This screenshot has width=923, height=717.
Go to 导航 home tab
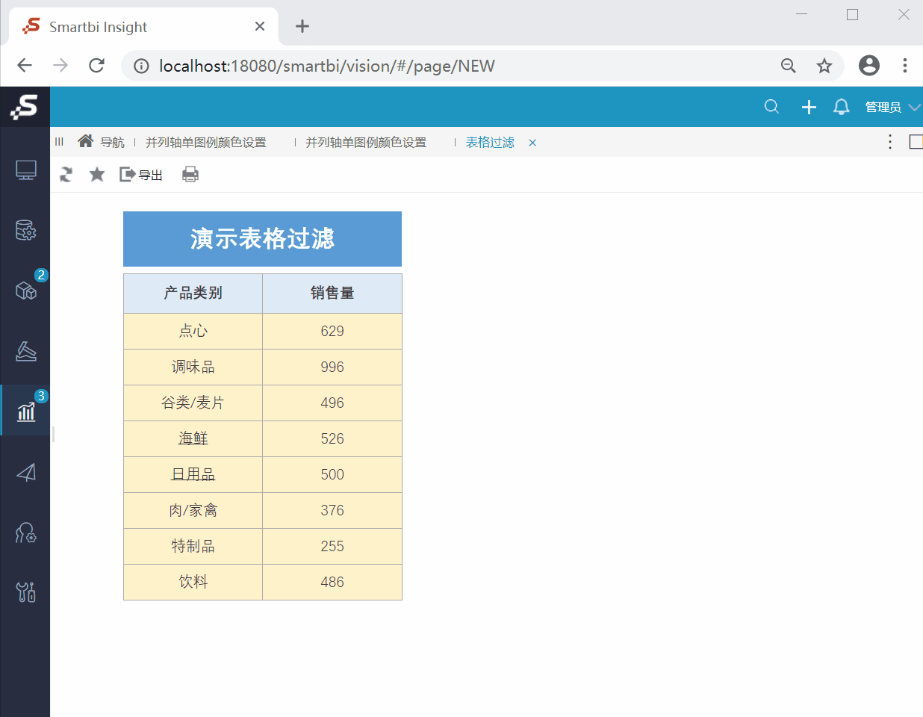click(x=102, y=142)
